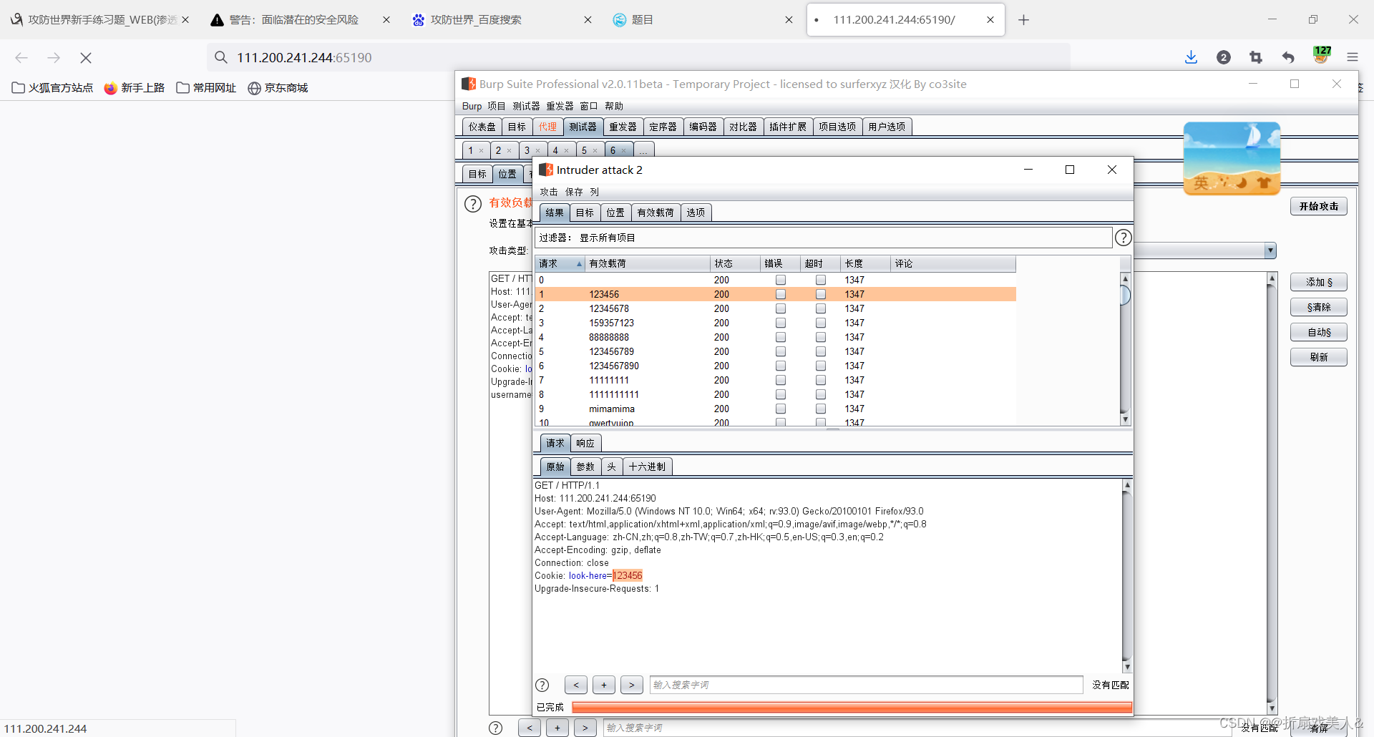Sort results by 长度 column header
The image size is (1374, 737).
[x=865, y=264]
